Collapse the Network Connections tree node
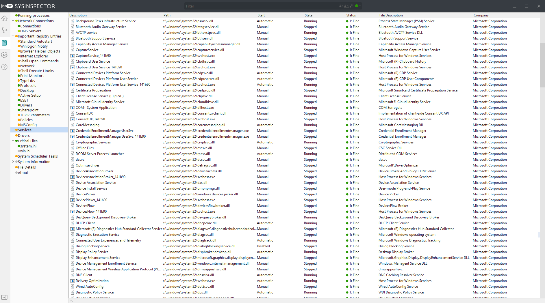Screen dimensions: 545x303 click(x=13, y=21)
